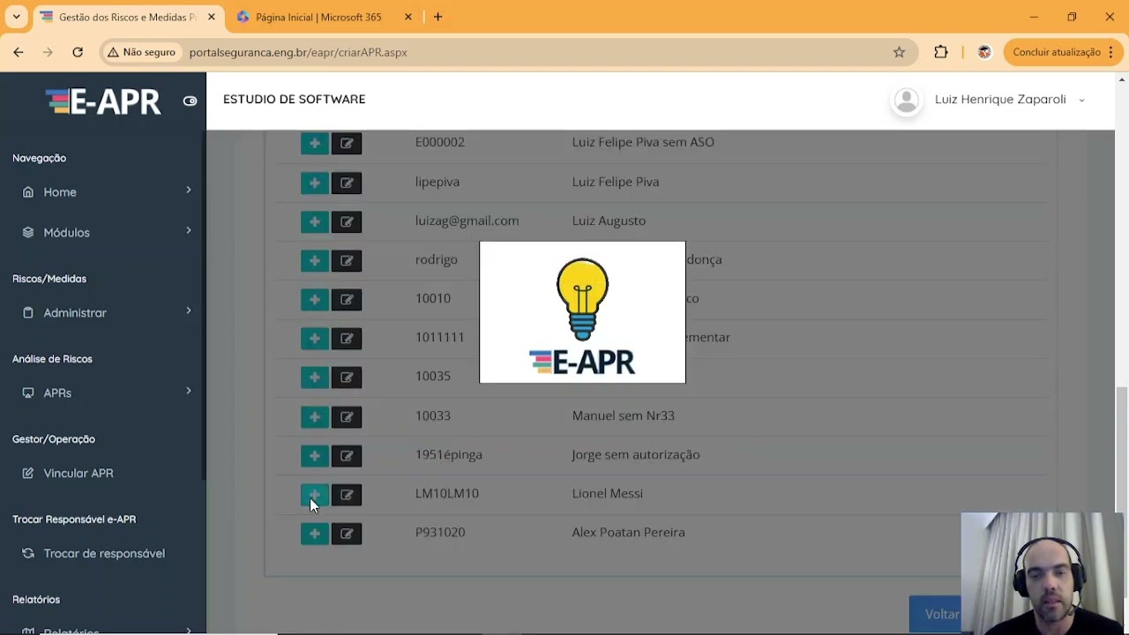This screenshot has width=1129, height=635.
Task: Edit the rodrigo row
Action: tap(347, 260)
